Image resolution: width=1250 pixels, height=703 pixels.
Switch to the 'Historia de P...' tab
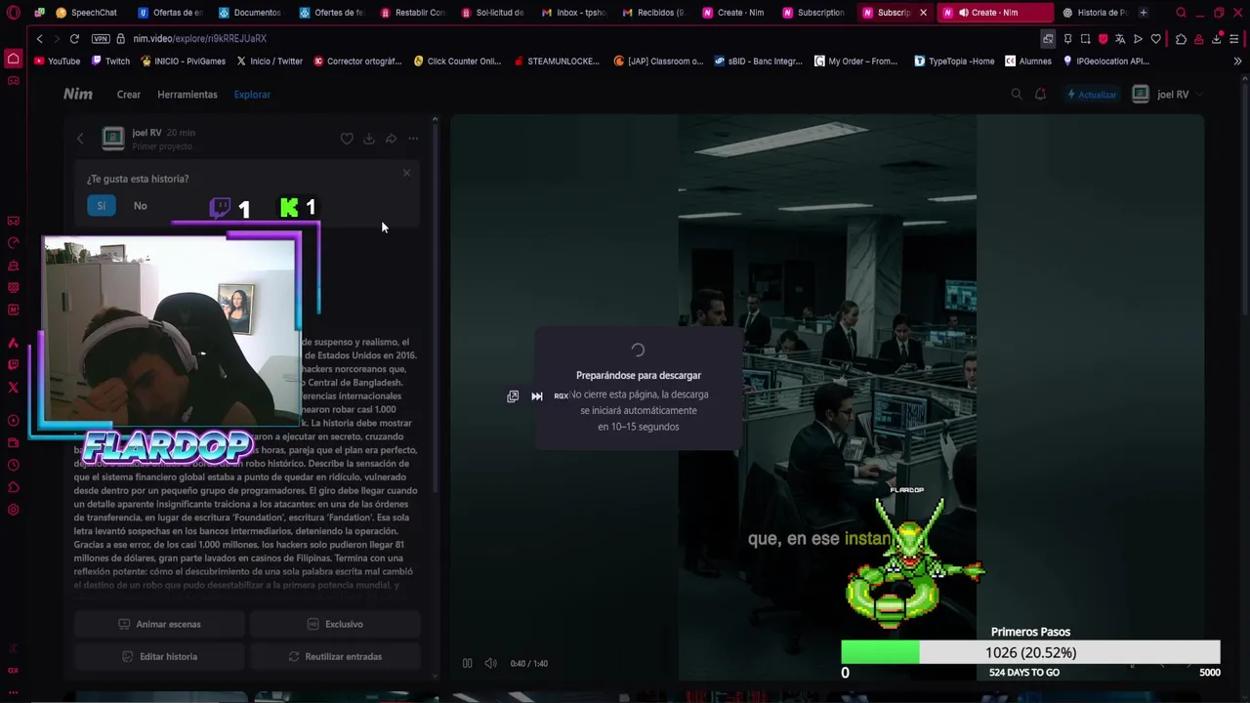[1095, 13]
